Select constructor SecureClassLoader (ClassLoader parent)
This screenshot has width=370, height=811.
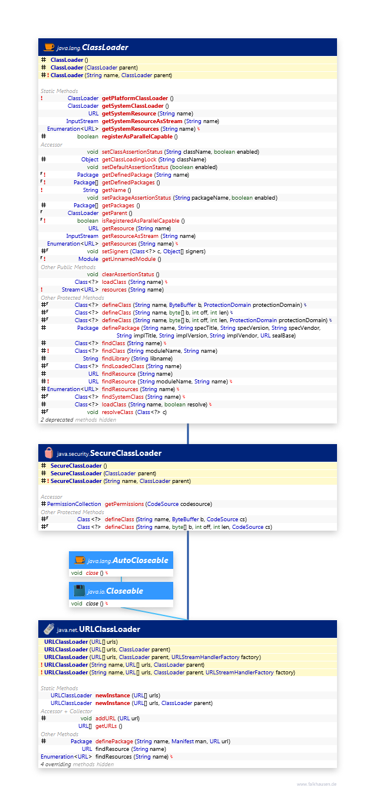pos(103,474)
